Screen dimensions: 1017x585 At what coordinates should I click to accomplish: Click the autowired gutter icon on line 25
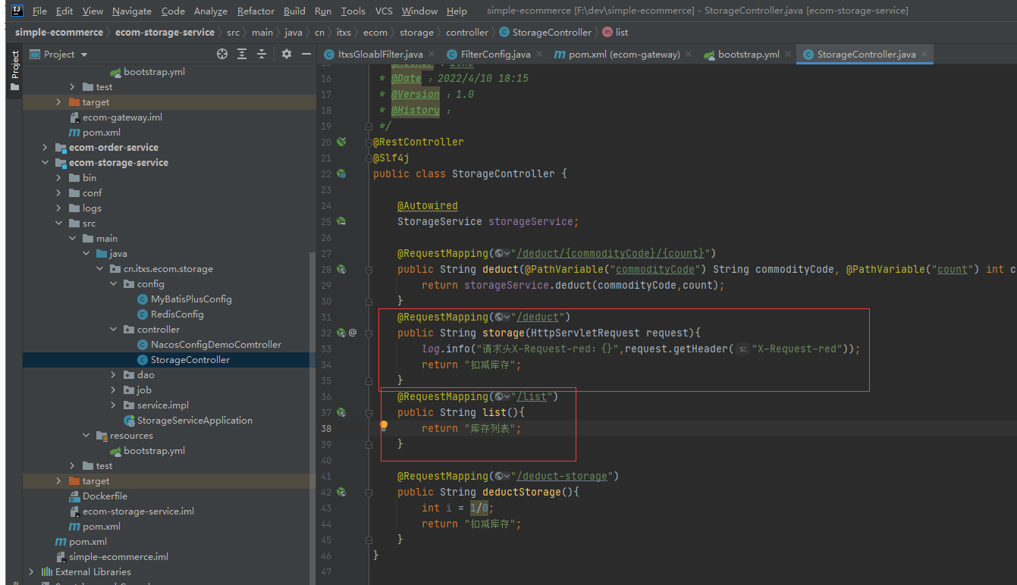(341, 221)
